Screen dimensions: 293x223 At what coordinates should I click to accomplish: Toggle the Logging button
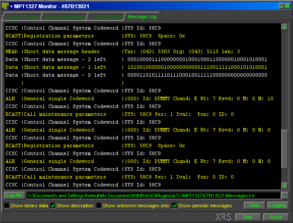click(277, 206)
